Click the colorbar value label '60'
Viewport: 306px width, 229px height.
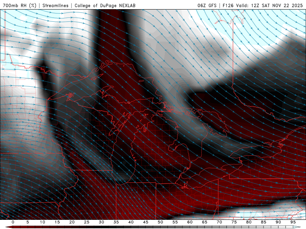[x=190, y=222]
